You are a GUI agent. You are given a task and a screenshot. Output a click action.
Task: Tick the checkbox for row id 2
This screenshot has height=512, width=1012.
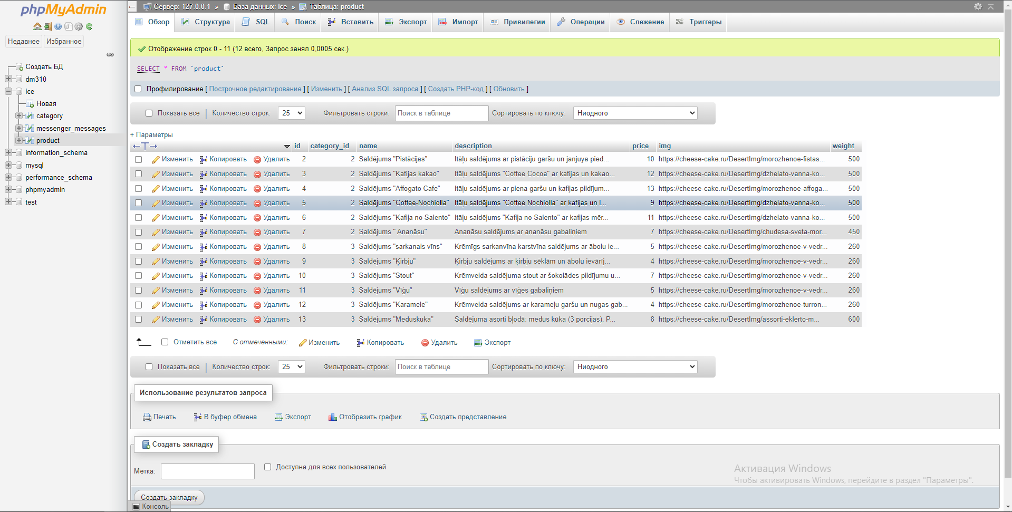pyautogui.click(x=138, y=159)
